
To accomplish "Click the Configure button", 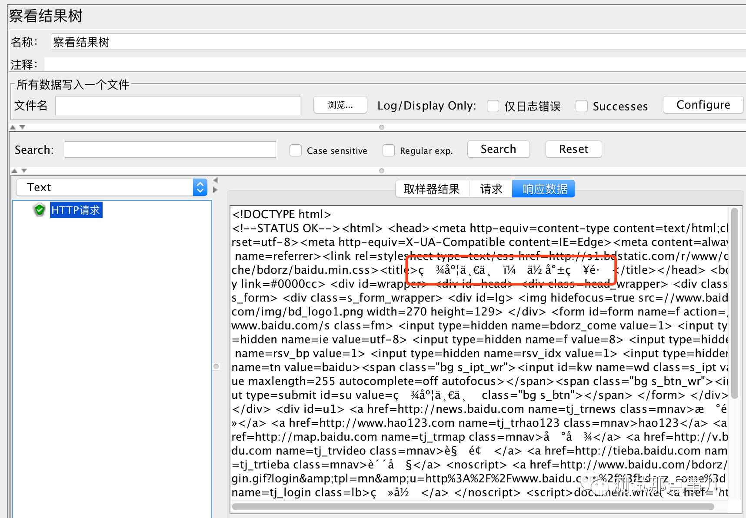I will pos(703,105).
